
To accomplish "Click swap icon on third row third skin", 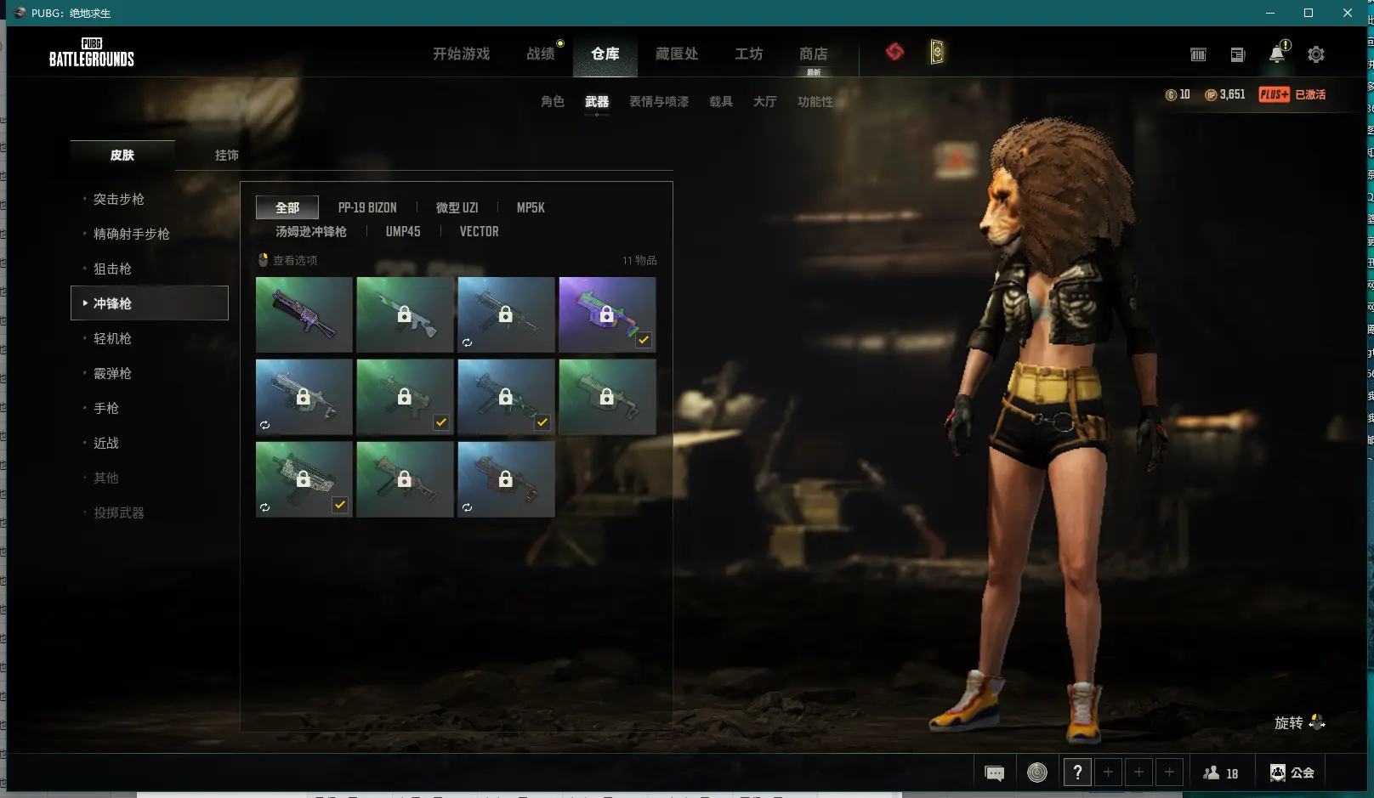I will click(467, 507).
